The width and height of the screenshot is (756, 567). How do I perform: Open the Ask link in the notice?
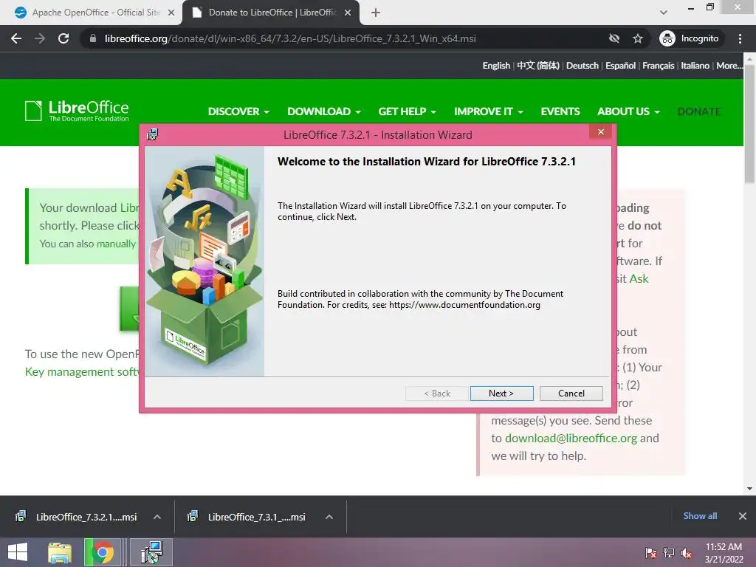(x=639, y=278)
